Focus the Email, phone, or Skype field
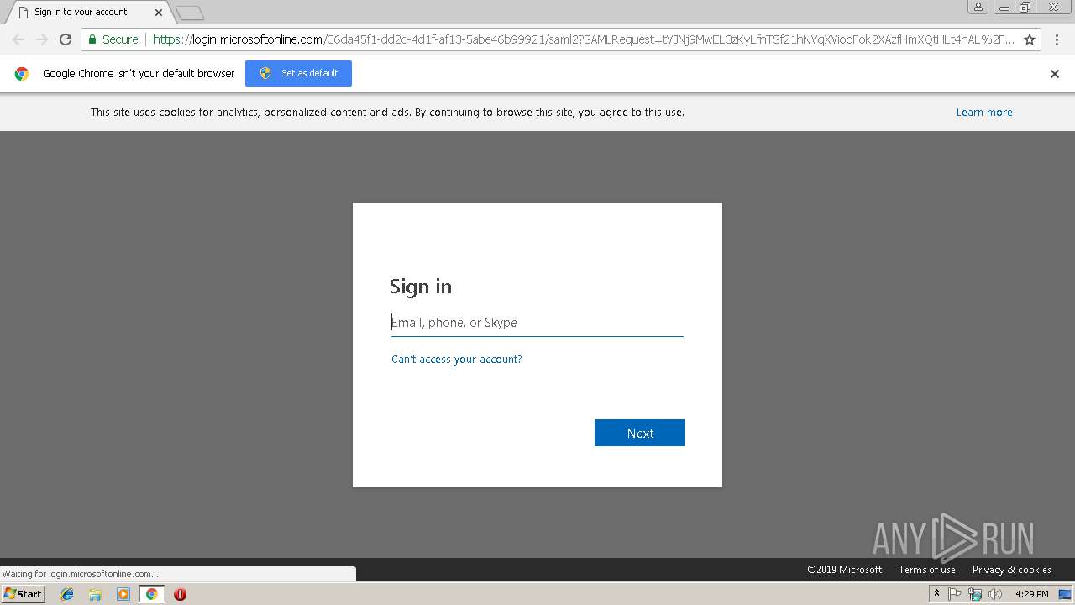The width and height of the screenshot is (1075, 605). (x=537, y=323)
